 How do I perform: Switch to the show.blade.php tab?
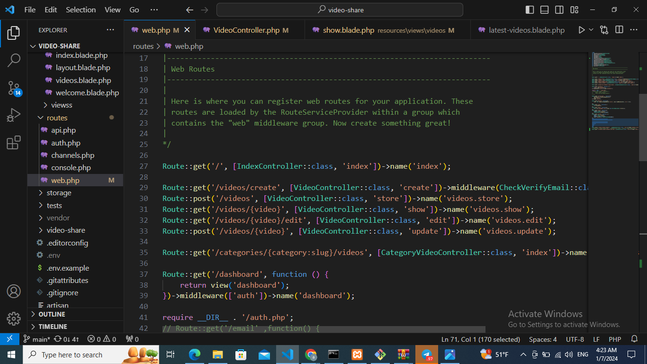tap(387, 30)
